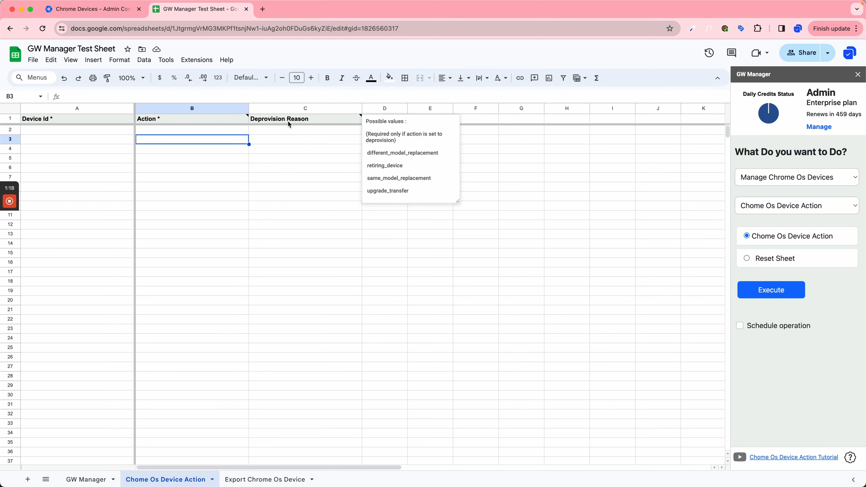Decrease decimal places icon
866x487 pixels.
pyautogui.click(x=188, y=78)
